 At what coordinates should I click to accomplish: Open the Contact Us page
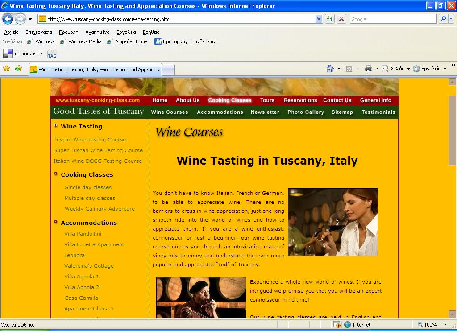(x=337, y=100)
